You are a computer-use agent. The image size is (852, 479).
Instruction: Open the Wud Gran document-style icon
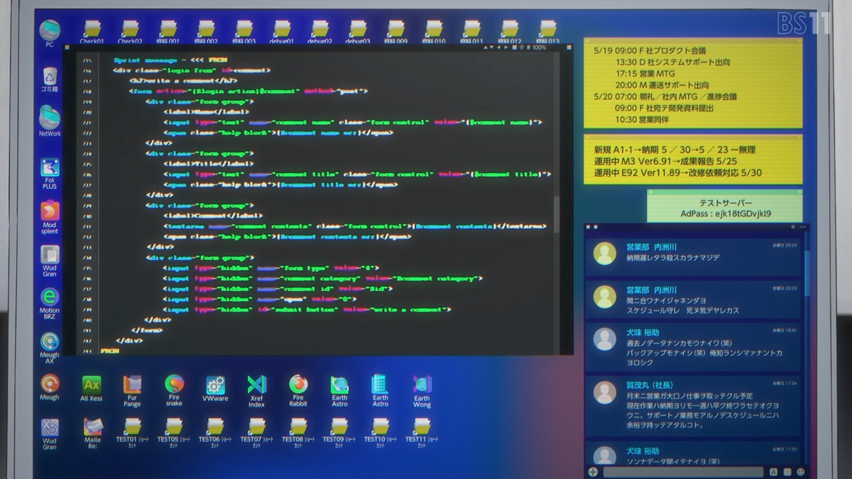click(50, 261)
